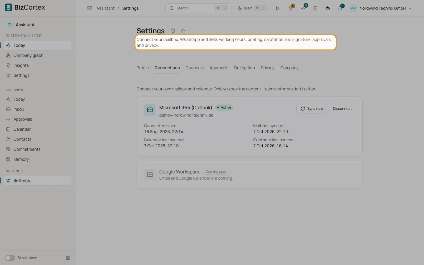Open the Delegation tab
424x265 pixels.
point(244,68)
